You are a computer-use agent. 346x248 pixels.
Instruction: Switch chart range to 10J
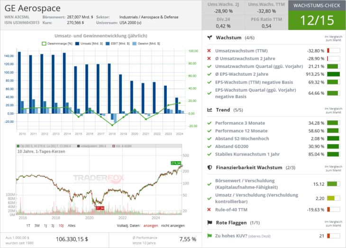pos(61,226)
